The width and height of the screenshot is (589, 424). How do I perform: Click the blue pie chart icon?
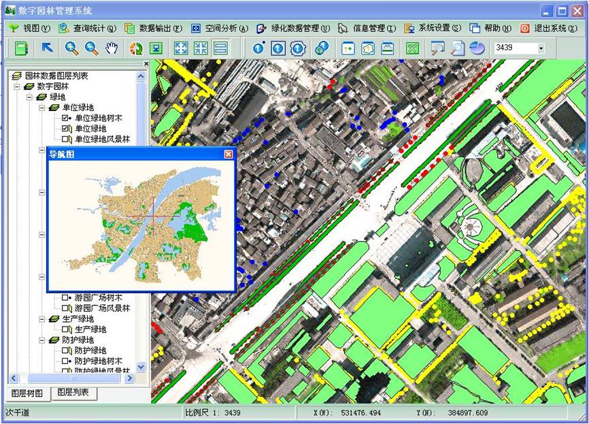(477, 48)
